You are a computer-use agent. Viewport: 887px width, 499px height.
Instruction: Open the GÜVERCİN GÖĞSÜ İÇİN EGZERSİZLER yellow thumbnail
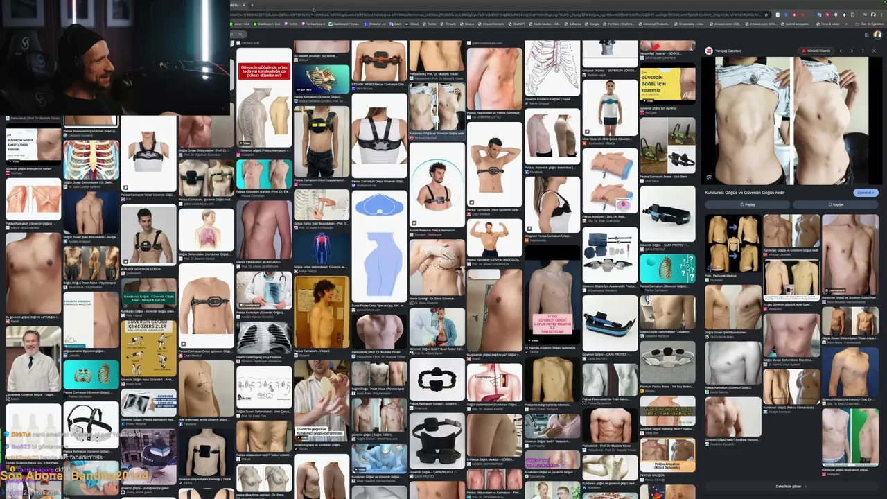148,348
